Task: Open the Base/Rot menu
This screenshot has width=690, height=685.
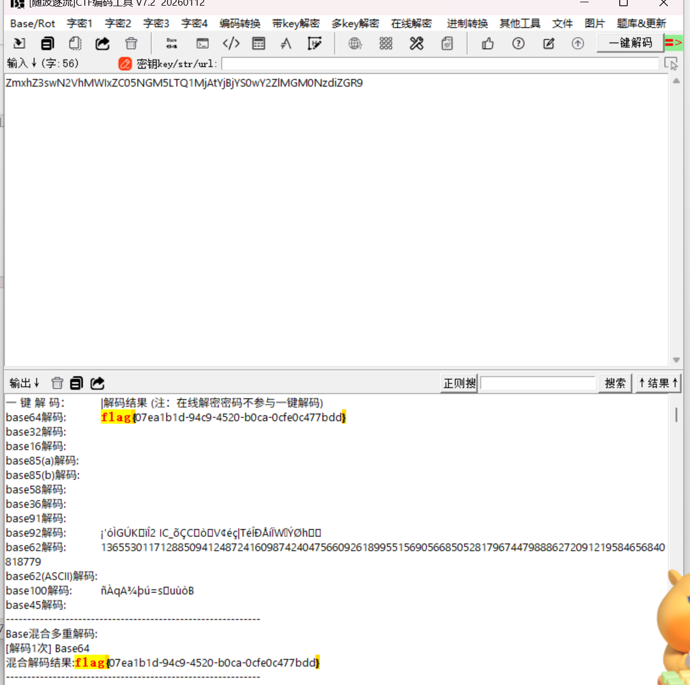Action: coord(33,24)
